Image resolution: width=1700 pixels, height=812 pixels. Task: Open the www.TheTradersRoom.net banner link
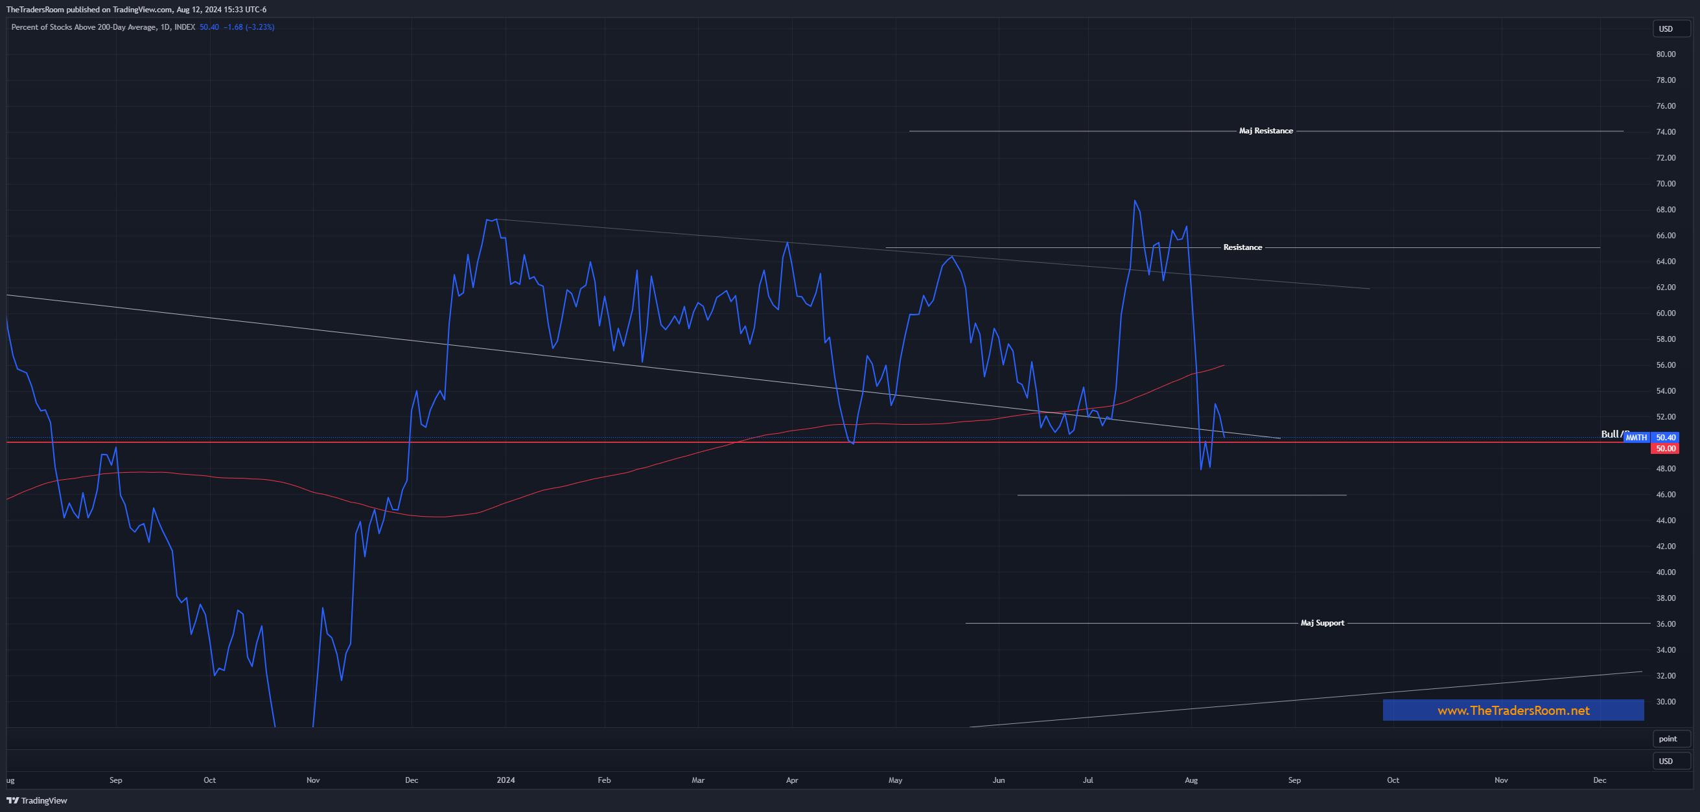click(x=1513, y=710)
